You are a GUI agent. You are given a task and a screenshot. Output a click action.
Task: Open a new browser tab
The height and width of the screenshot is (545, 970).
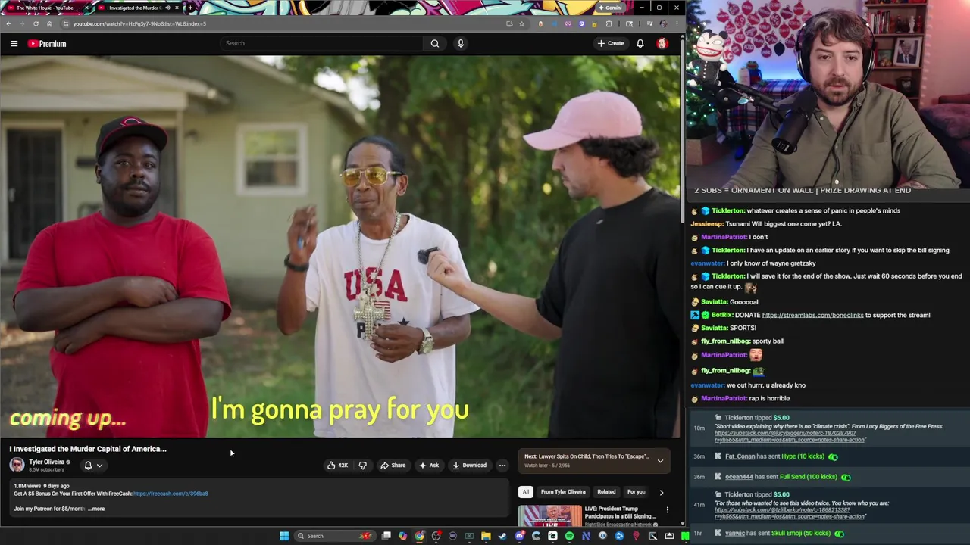(189, 8)
